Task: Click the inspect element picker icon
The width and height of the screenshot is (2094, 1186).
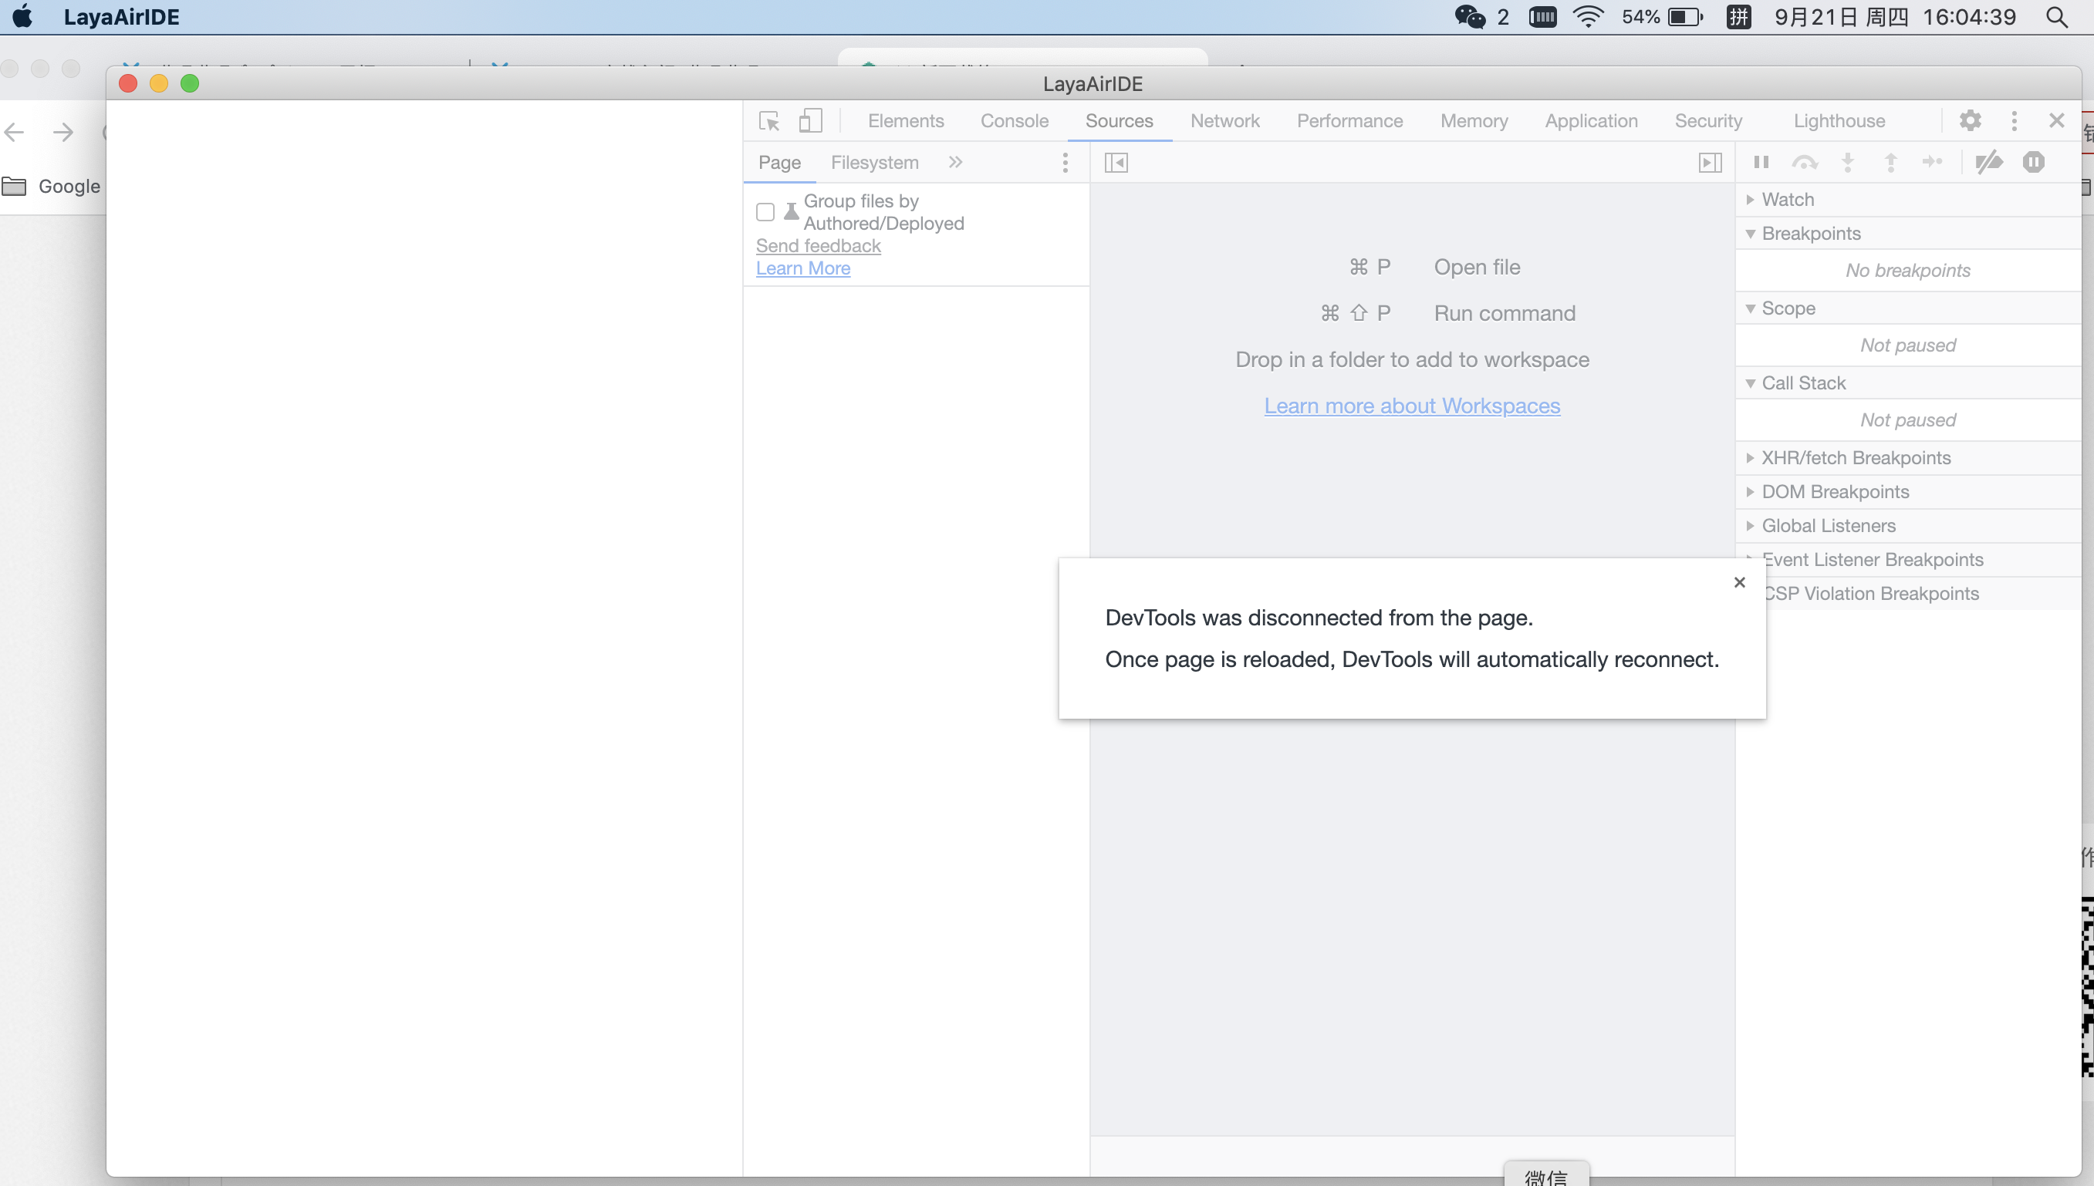Action: tap(769, 120)
